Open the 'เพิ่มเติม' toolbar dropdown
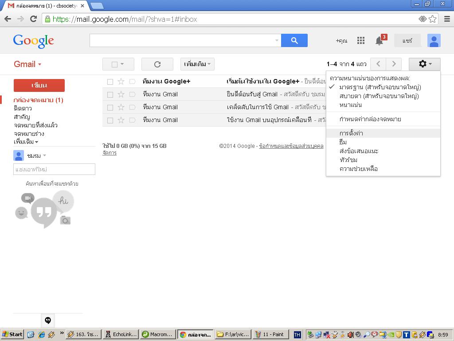 click(x=197, y=64)
